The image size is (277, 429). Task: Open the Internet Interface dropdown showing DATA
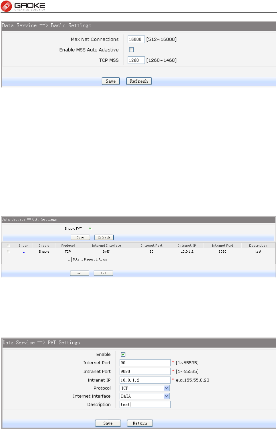[x=145, y=396]
